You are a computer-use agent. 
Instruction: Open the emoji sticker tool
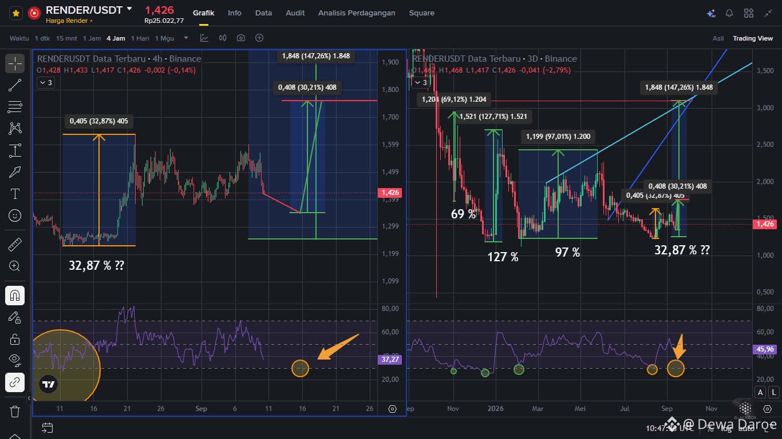15,215
